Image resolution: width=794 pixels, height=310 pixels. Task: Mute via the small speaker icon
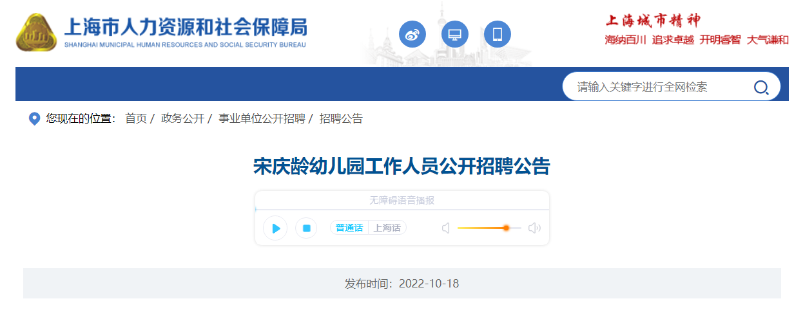tap(445, 228)
